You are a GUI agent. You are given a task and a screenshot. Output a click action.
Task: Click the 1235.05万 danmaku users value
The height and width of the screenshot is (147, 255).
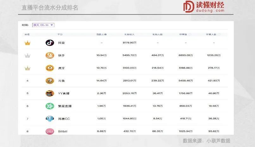214,55
